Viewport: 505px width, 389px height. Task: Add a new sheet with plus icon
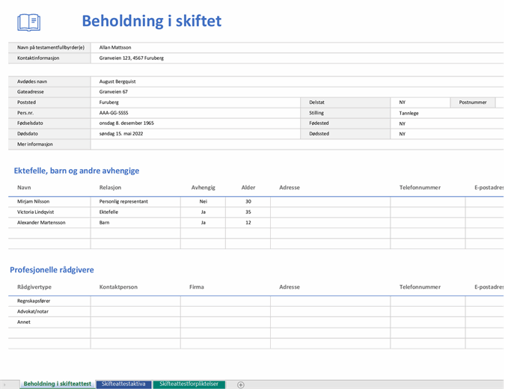click(241, 385)
